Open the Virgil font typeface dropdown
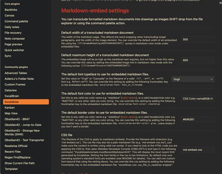This screenshot has height=174, width=222. [x=193, y=79]
